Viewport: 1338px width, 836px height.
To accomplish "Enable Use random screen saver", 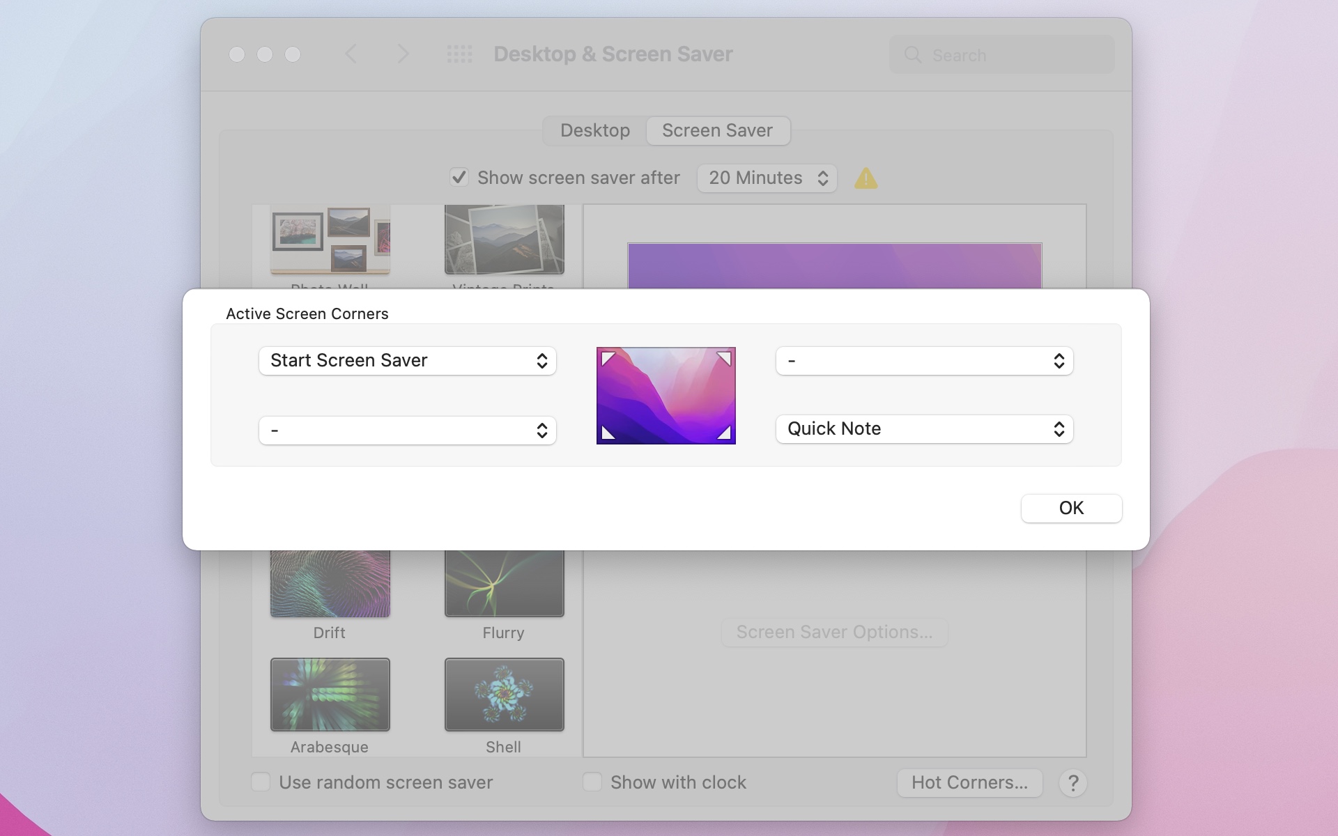I will coord(261,782).
